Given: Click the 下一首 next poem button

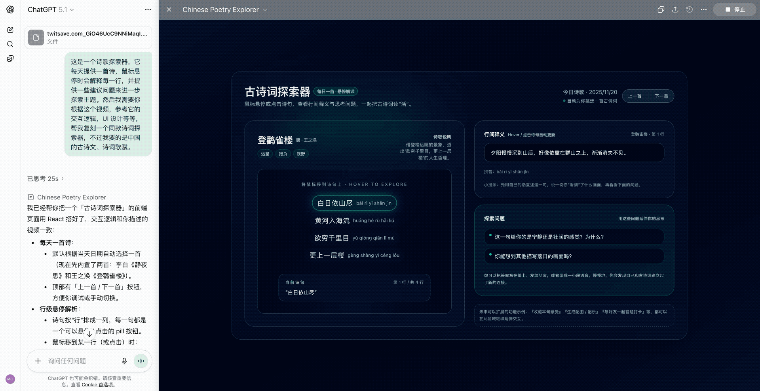Looking at the screenshot, I should pyautogui.click(x=661, y=96).
